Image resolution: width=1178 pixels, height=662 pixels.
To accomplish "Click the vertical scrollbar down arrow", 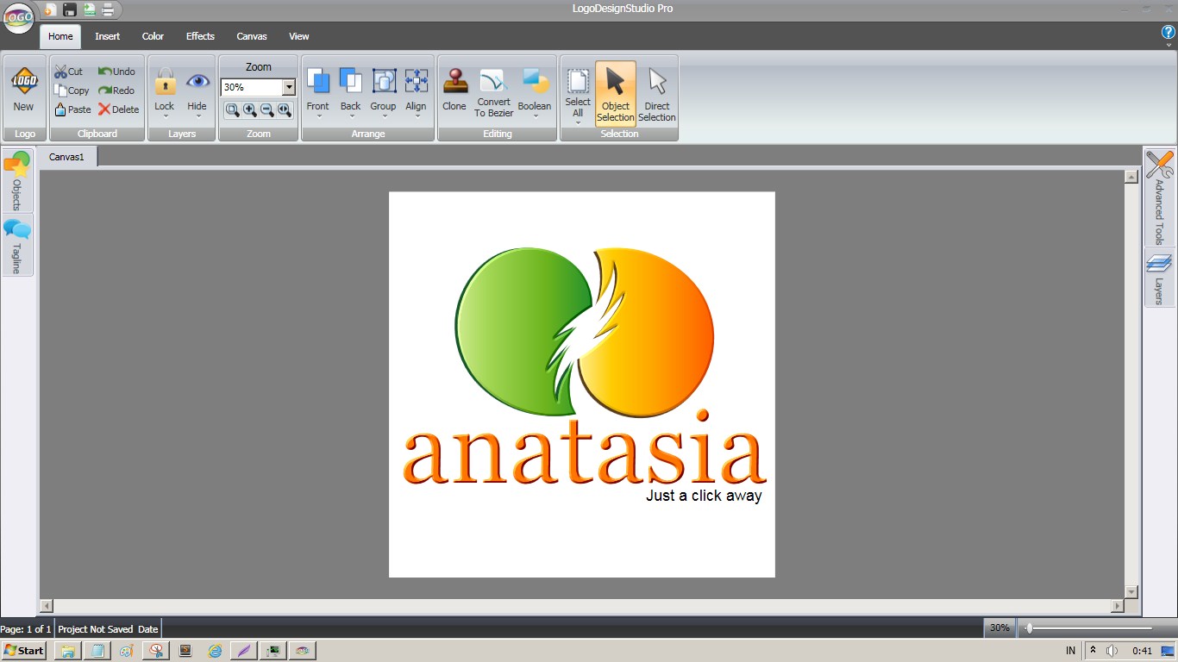I will (x=1131, y=592).
